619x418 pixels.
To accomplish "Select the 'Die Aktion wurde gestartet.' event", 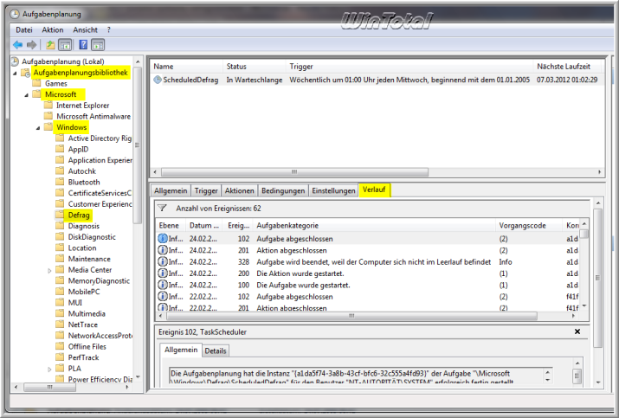I will 368,273.
